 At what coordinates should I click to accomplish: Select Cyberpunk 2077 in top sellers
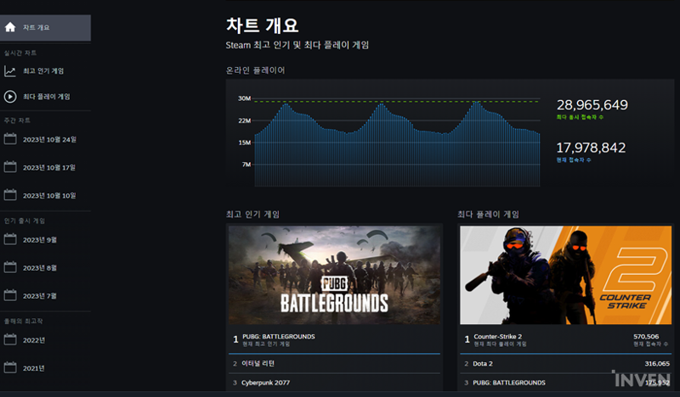tap(334, 383)
